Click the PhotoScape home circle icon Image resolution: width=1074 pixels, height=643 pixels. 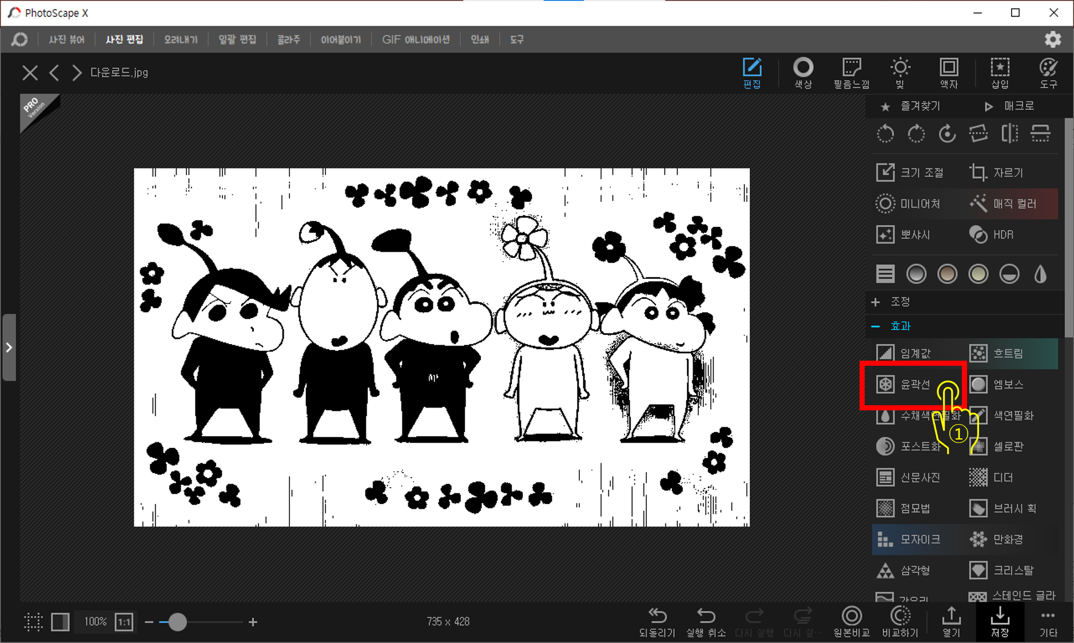point(19,39)
